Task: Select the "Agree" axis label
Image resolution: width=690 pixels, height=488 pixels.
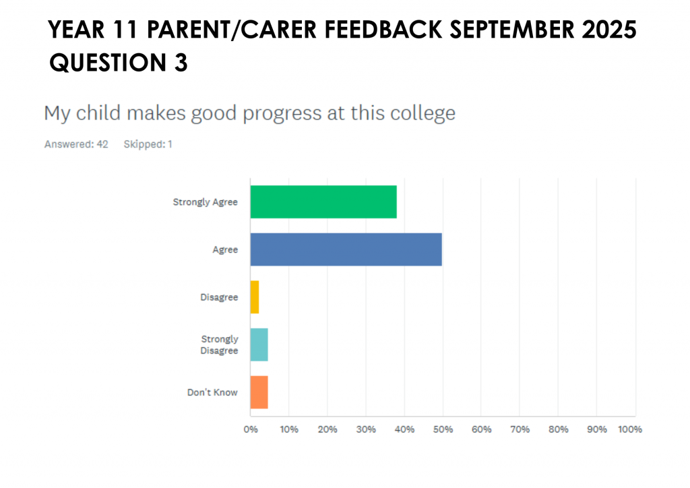Action: (x=225, y=250)
